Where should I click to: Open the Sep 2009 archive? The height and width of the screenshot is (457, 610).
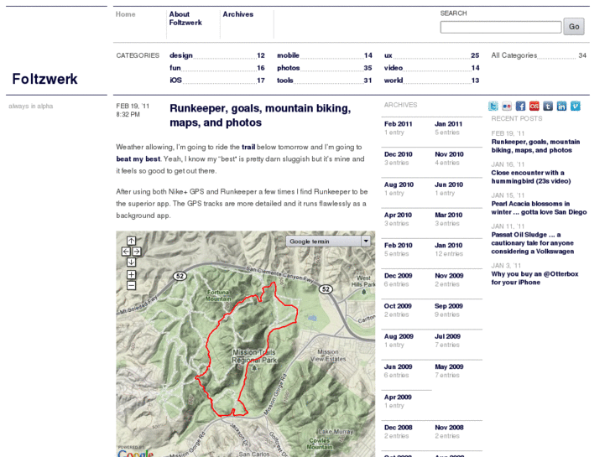(x=449, y=306)
